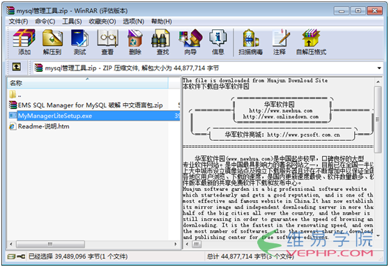Show archive 信息 (Info) icon
Screen dimensions: 389x267
[x=218, y=42]
